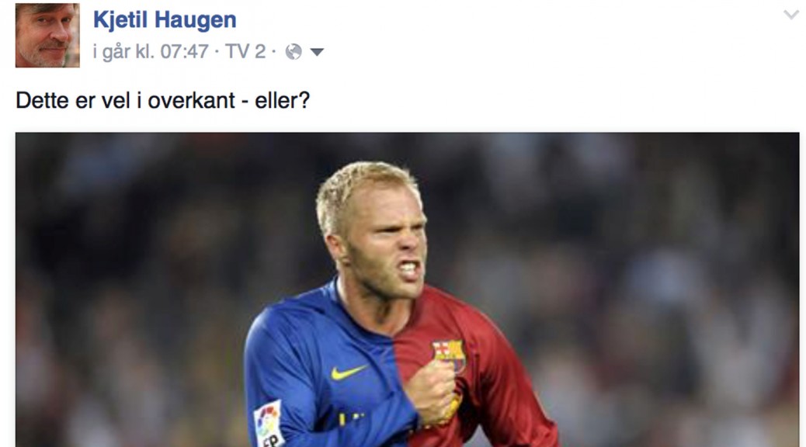Expand the audience selector caret beside the globe
The image size is (806, 447).
[317, 52]
